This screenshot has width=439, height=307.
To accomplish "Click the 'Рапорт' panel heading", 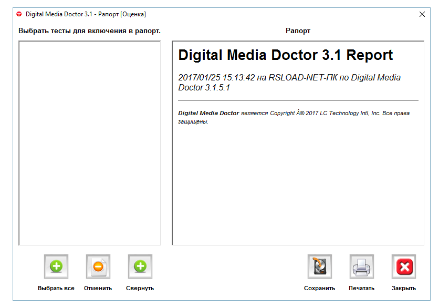I will tap(298, 31).
